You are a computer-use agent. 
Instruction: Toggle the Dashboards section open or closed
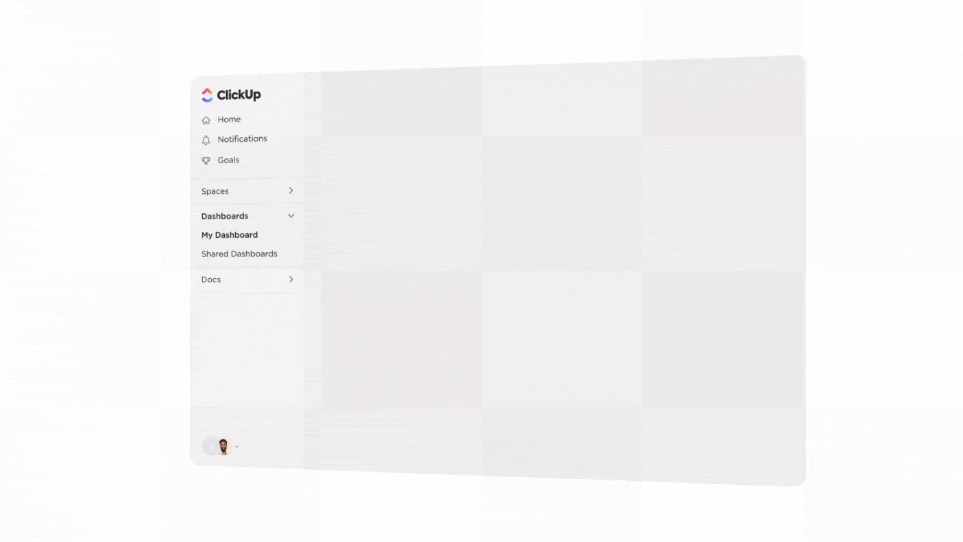[291, 215]
